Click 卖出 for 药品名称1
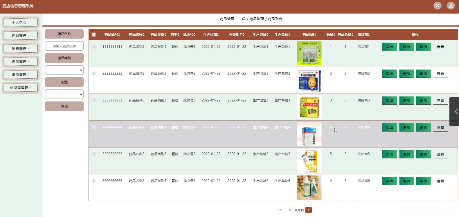 (x=390, y=47)
